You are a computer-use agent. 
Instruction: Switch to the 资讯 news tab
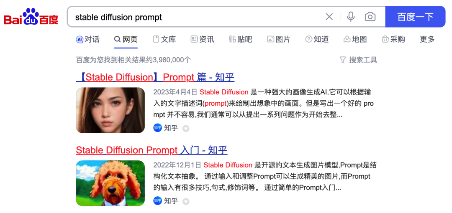pyautogui.click(x=203, y=39)
